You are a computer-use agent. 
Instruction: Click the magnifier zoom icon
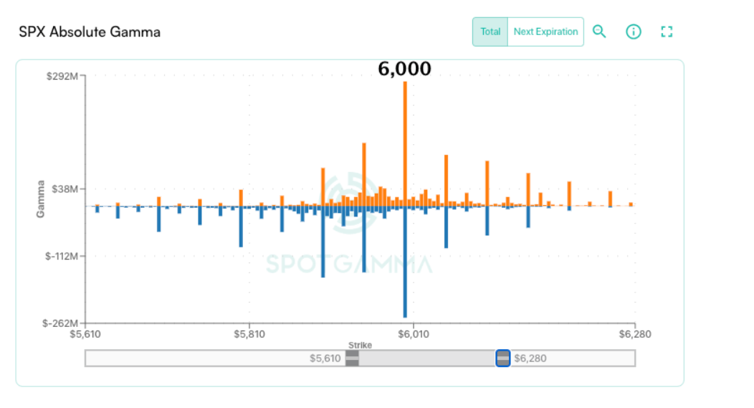pyautogui.click(x=599, y=32)
